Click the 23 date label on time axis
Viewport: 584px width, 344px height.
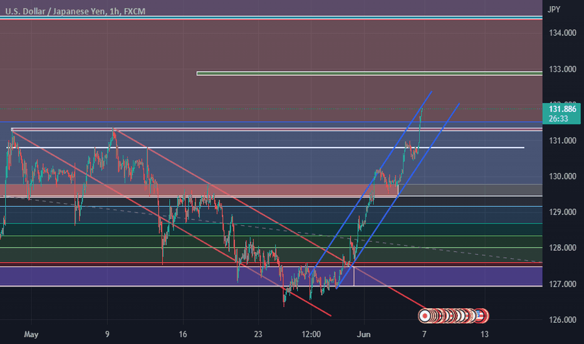pyautogui.click(x=258, y=335)
